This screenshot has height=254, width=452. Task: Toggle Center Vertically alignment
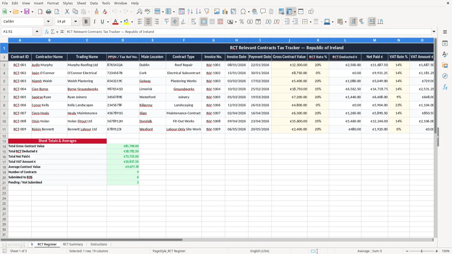point(175,22)
